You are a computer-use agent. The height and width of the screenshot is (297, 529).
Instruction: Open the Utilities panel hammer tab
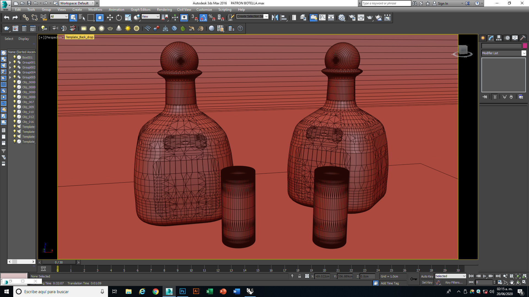[x=523, y=38]
